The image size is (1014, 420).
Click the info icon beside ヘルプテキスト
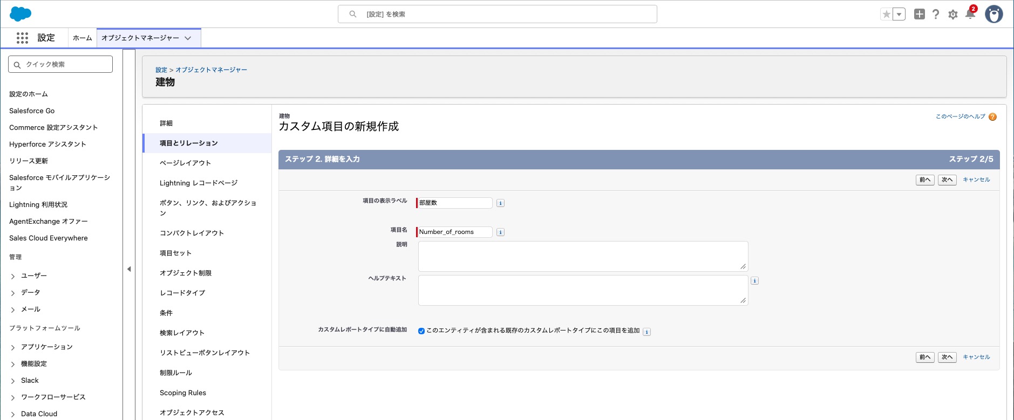(x=754, y=281)
